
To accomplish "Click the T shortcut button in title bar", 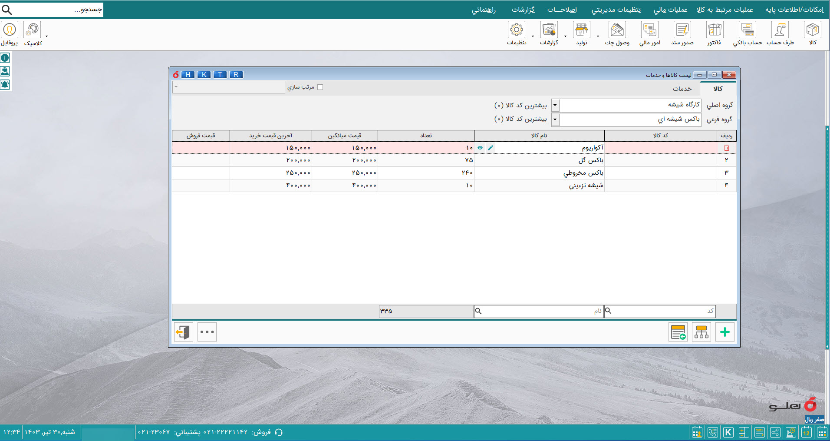I will 220,75.
